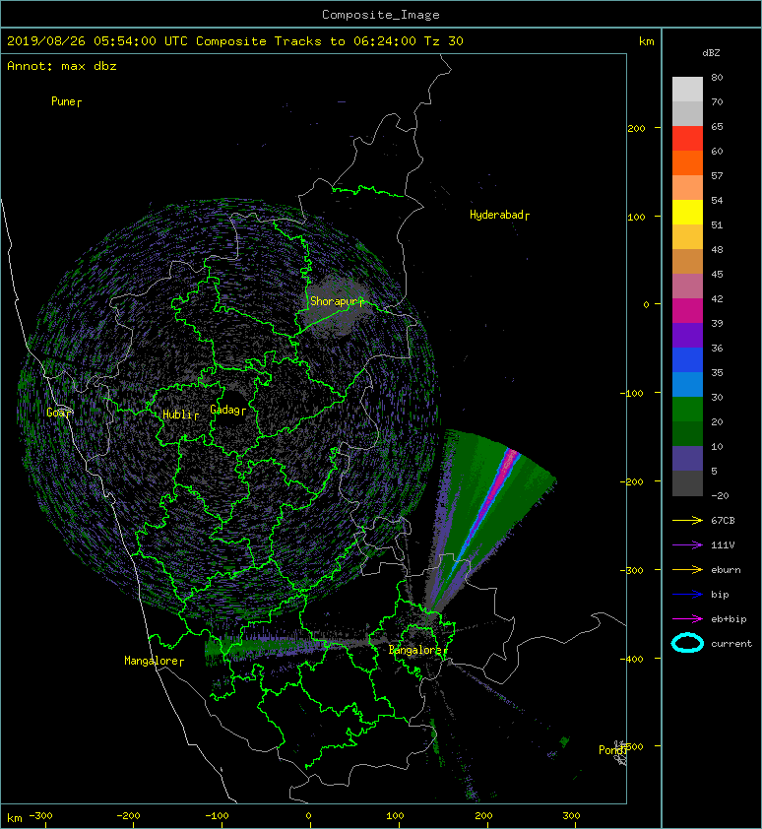Click the Composite_Image window title
Viewport: 762px width, 829px height.
point(381,15)
